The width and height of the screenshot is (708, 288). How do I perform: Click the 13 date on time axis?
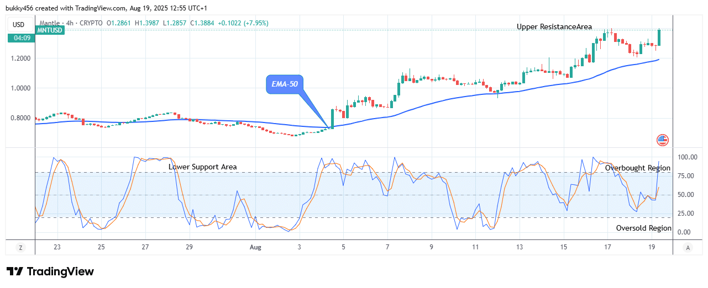click(x=520, y=248)
